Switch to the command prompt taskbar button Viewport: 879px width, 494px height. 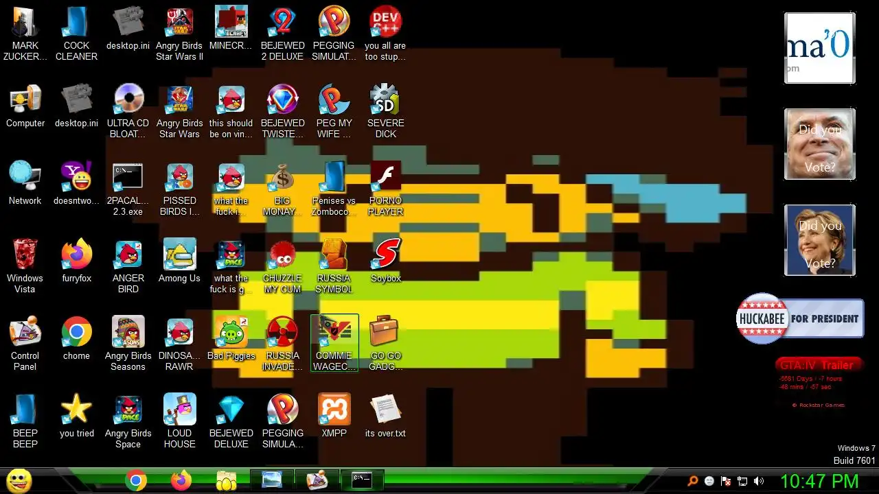[362, 480]
